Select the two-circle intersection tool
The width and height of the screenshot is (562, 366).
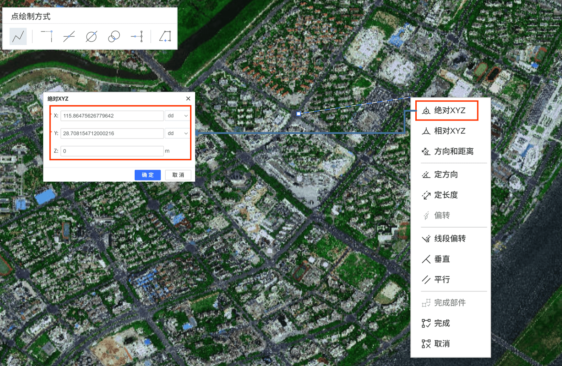pyautogui.click(x=114, y=36)
